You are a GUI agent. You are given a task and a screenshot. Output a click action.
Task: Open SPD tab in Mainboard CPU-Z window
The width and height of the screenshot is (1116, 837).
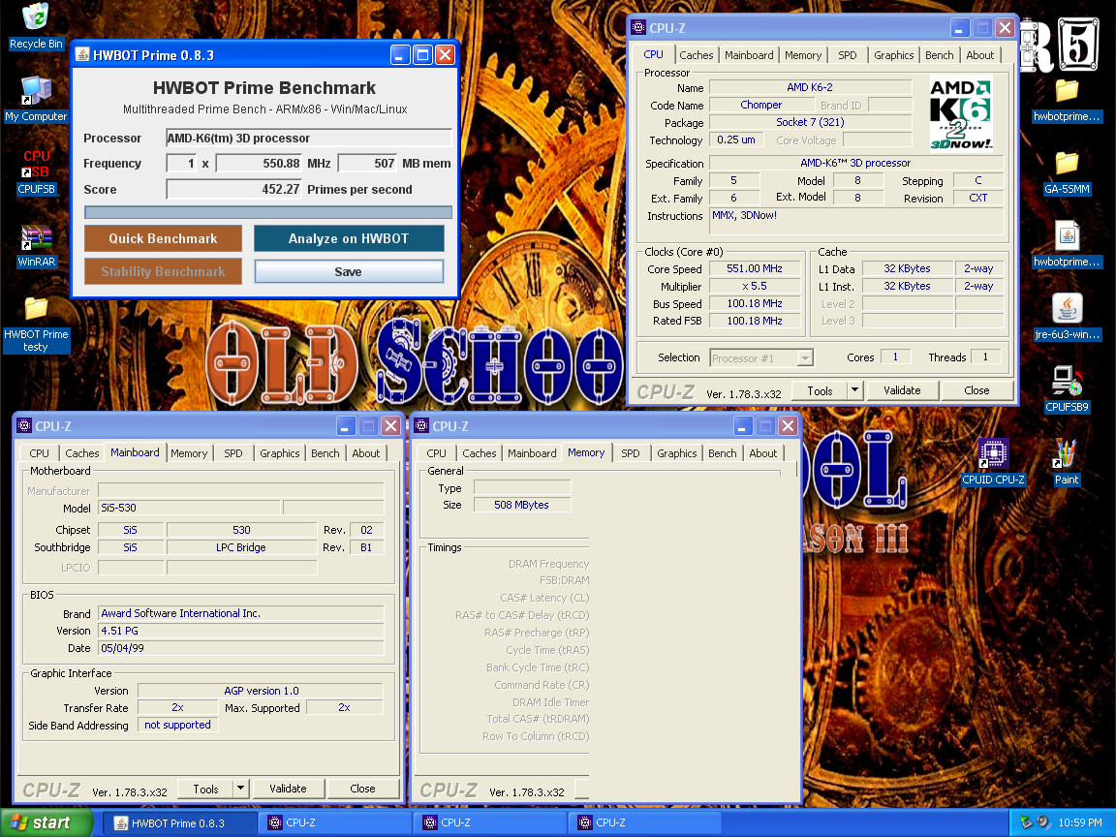tap(232, 452)
